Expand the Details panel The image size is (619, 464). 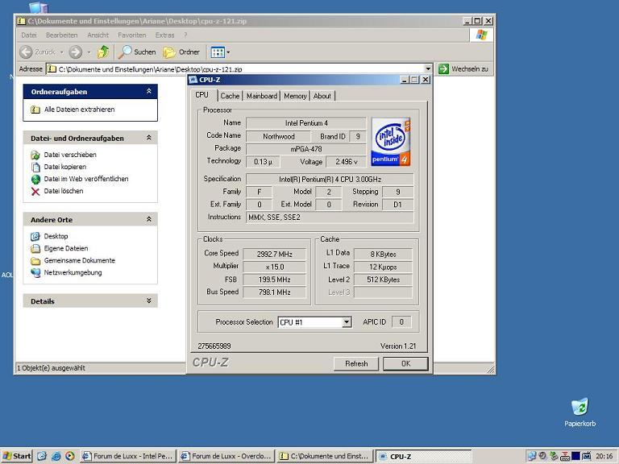coord(149,301)
